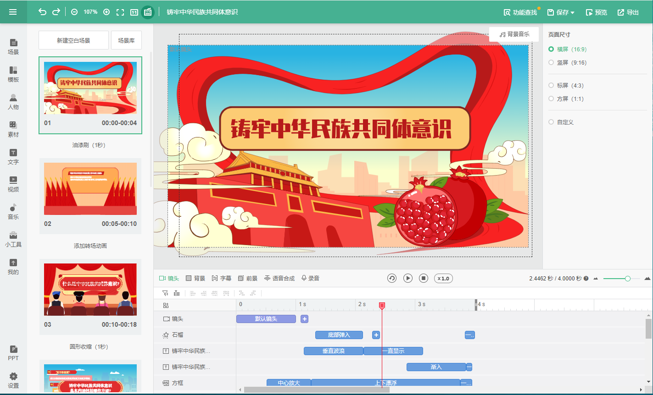Click timeline layer-list icon beside filter
Screen dimensions: 653x395
177,293
